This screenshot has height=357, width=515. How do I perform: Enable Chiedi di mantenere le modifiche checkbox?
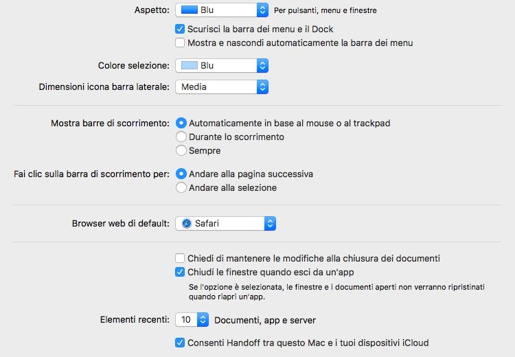[x=181, y=259]
